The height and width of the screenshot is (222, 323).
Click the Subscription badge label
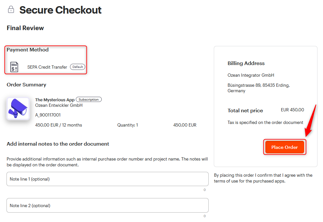pos(88,99)
